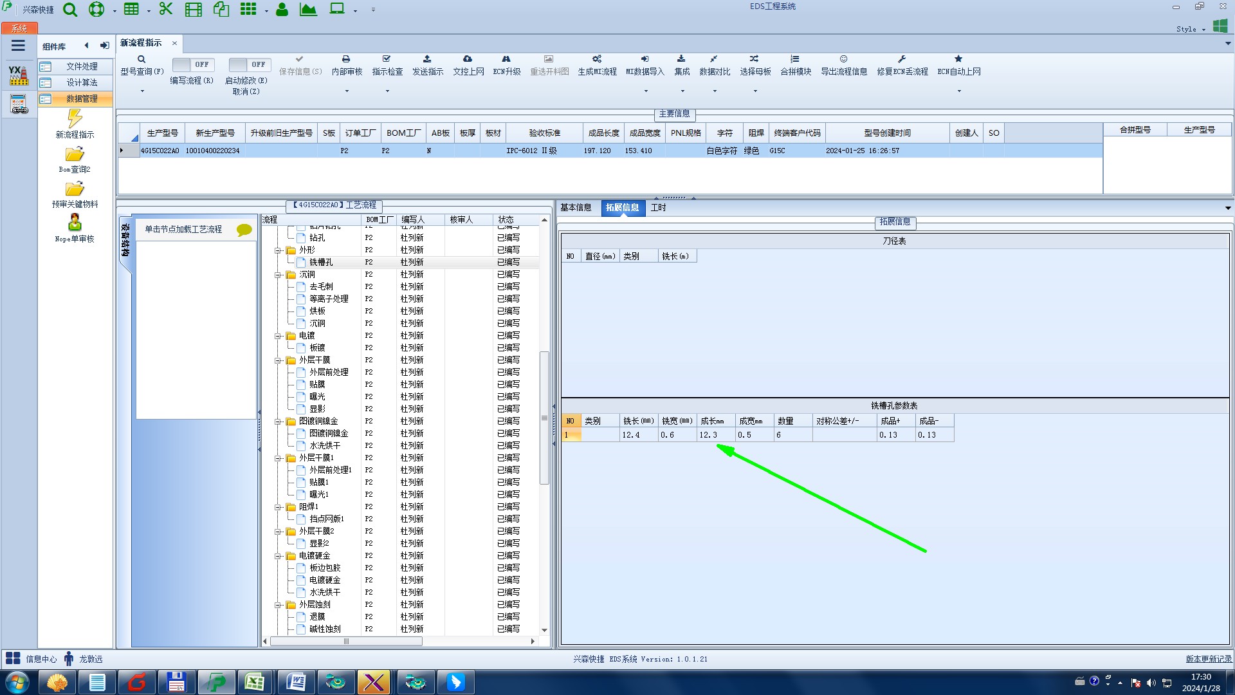Image resolution: width=1235 pixels, height=695 pixels.
Task: Click 导出流程信息 smiley icon
Action: 843,59
